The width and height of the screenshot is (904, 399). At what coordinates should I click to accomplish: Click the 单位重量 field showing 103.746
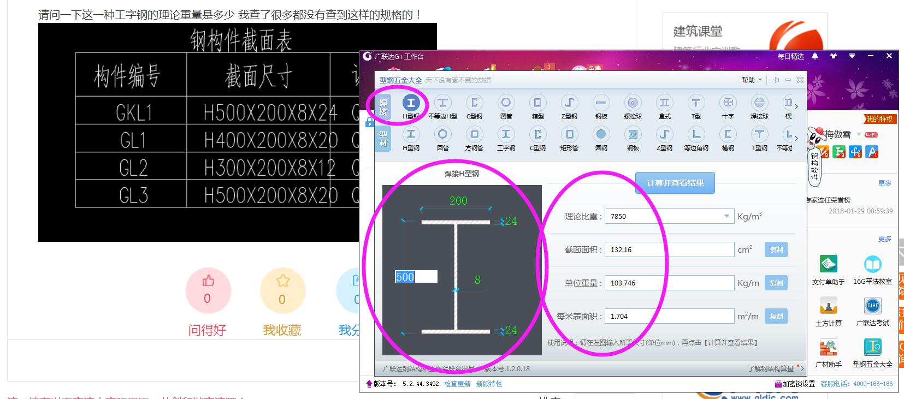point(669,283)
